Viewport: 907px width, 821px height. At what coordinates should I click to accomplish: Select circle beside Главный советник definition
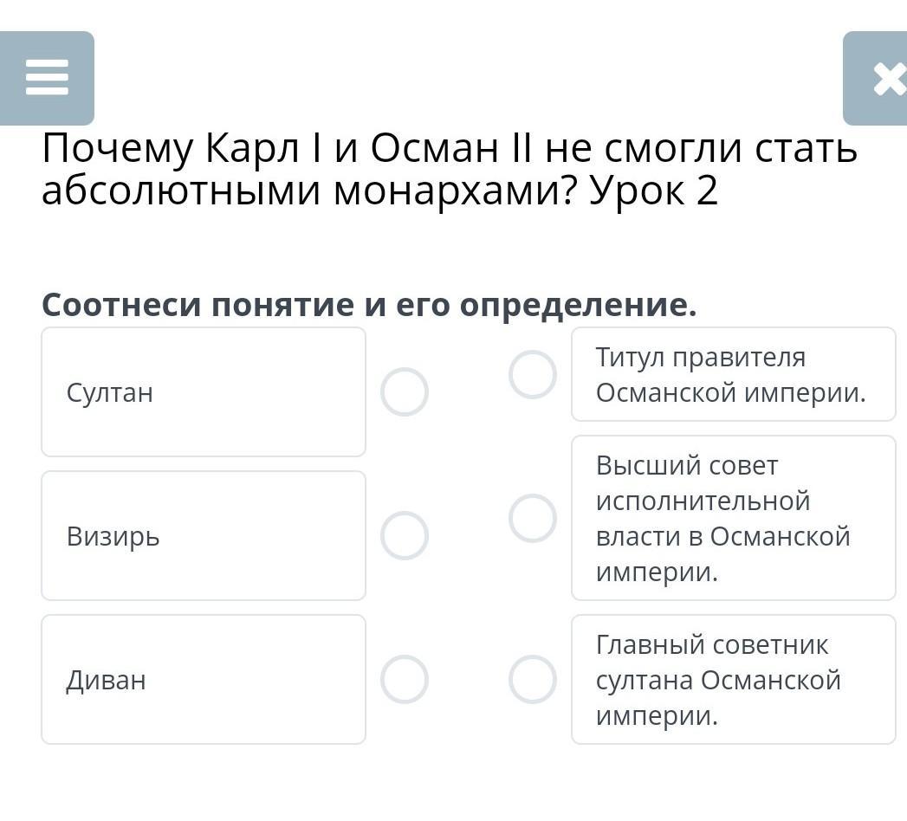click(533, 679)
